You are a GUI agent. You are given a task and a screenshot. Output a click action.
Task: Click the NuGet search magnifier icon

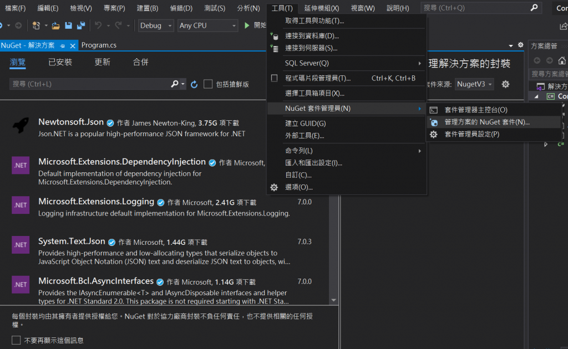click(175, 84)
